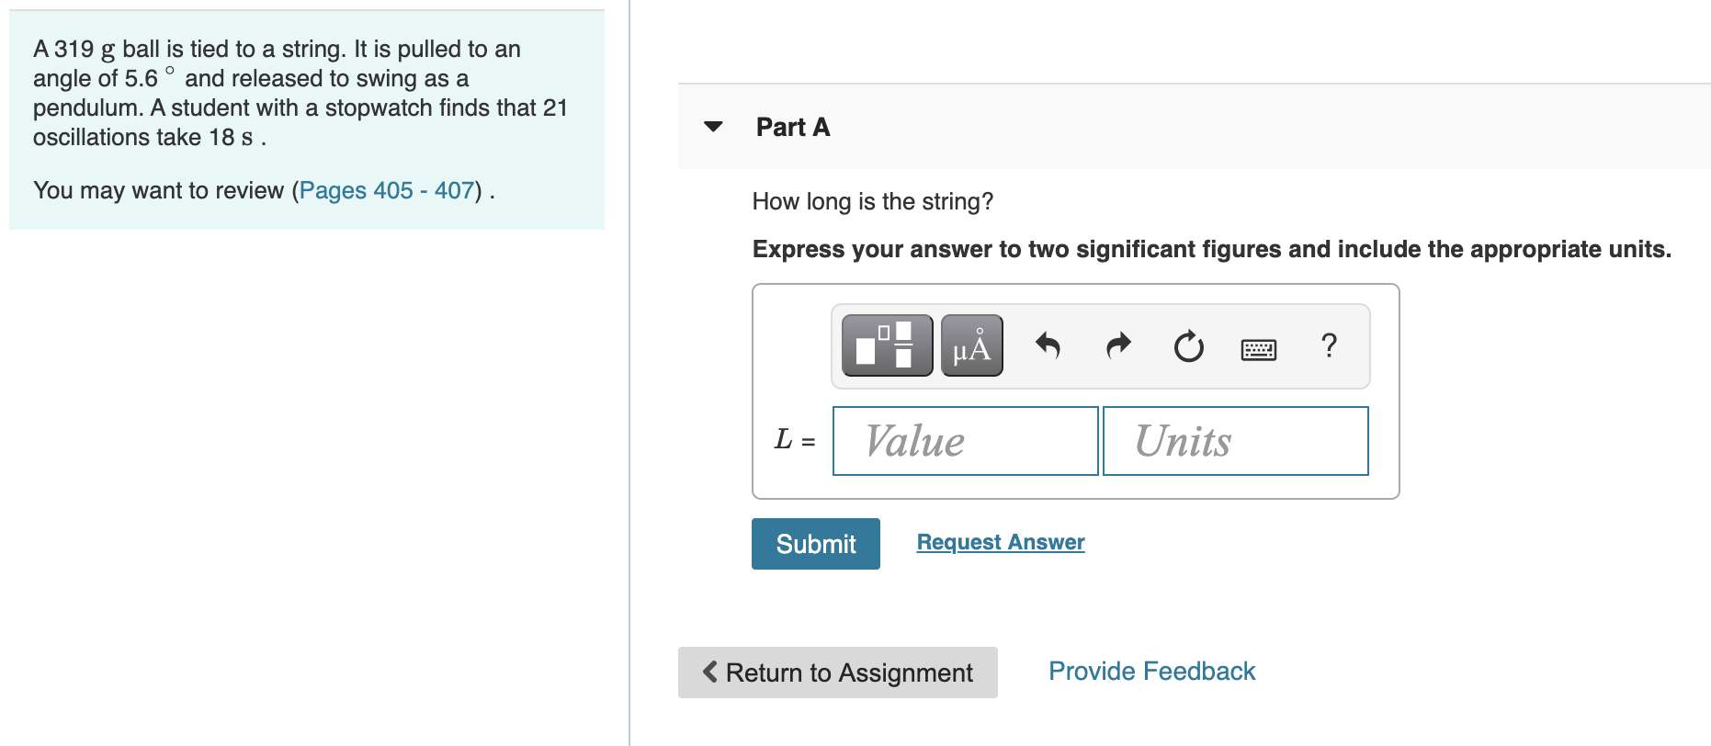The height and width of the screenshot is (746, 1711).
Task: Collapse the Part A section triangle
Action: [713, 127]
